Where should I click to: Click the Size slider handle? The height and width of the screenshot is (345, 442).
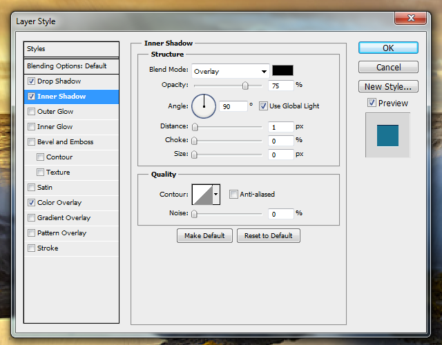(x=194, y=155)
